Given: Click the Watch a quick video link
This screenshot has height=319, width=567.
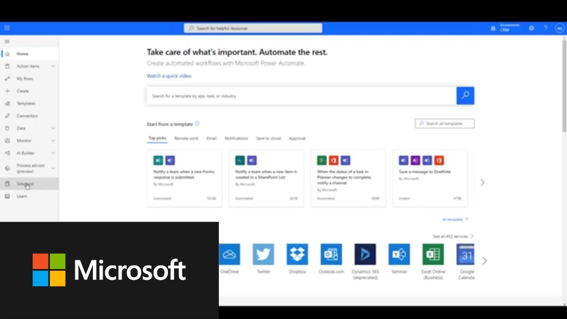Looking at the screenshot, I should pyautogui.click(x=169, y=76).
